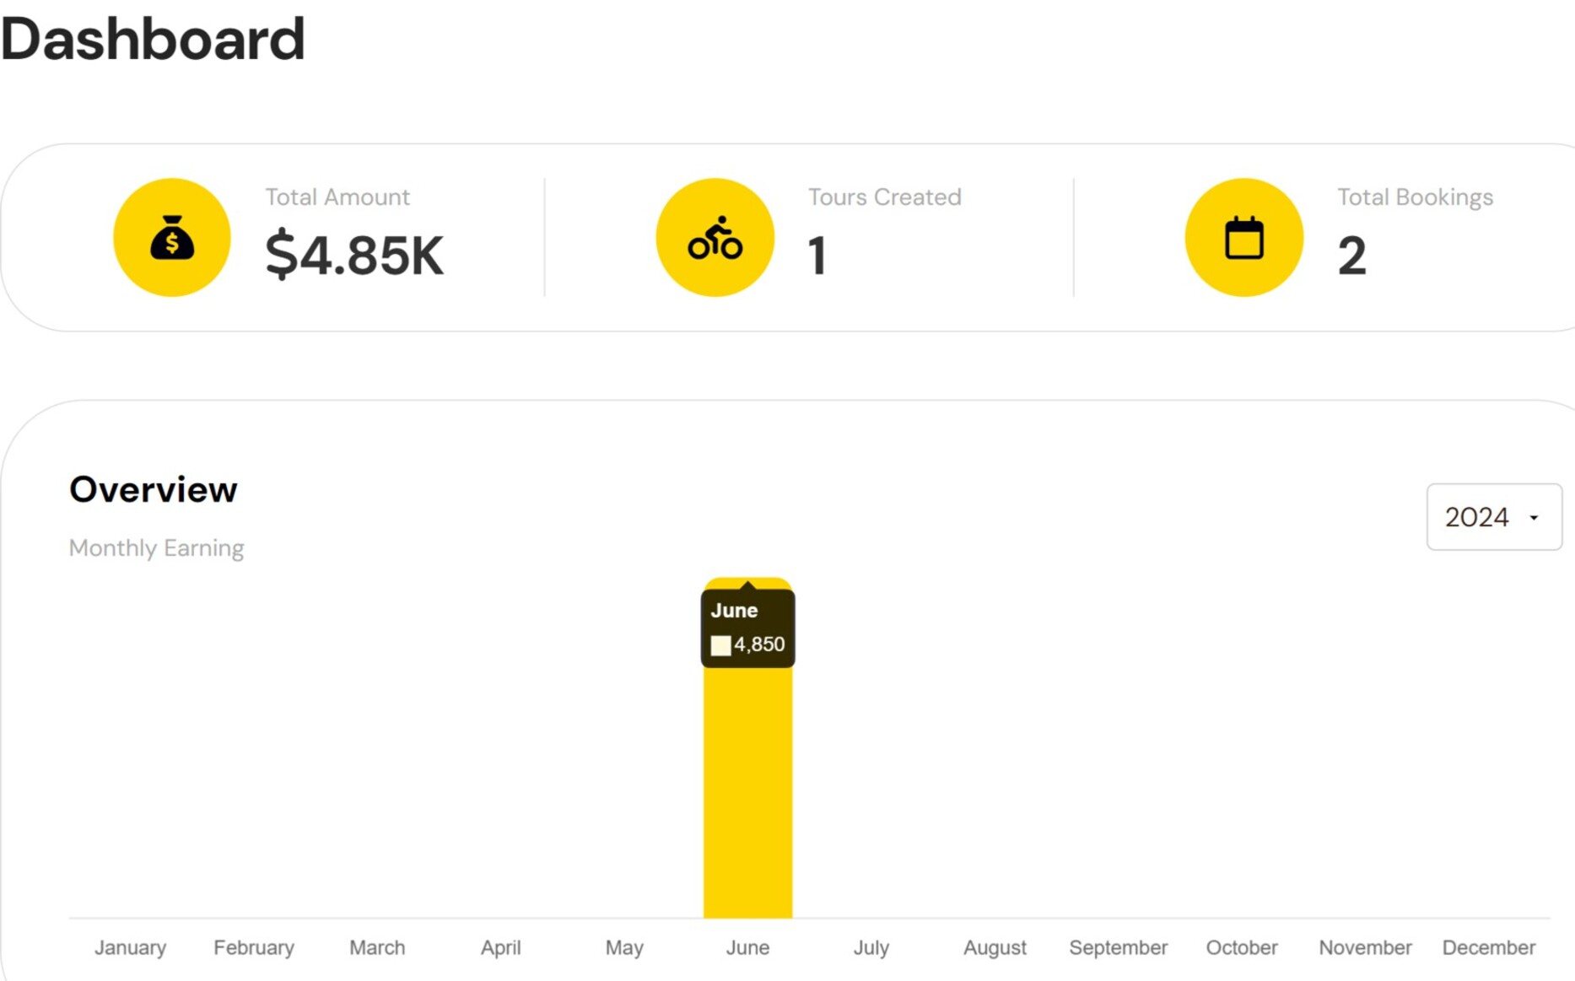This screenshot has height=981, width=1575.
Task: Click the Dashboard page title
Action: point(153,39)
